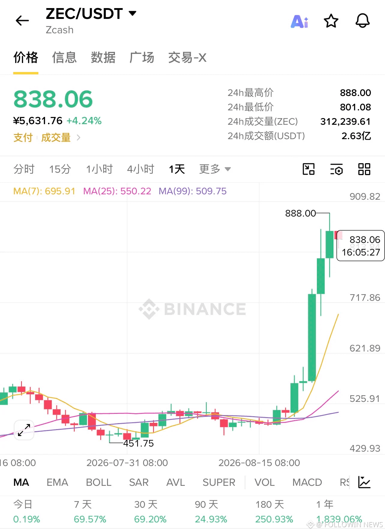Toggle the AVL indicator
Screen dimensions: 385x532
[176, 482]
